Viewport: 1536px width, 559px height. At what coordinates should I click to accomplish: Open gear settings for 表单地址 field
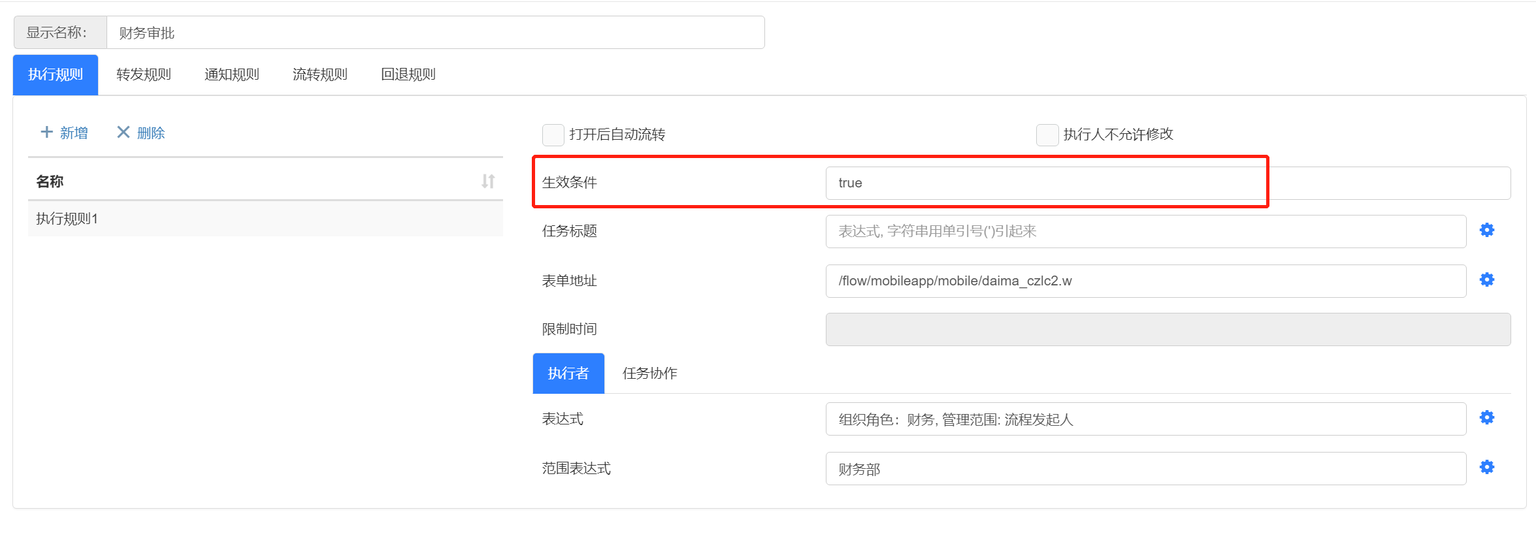click(x=1486, y=280)
